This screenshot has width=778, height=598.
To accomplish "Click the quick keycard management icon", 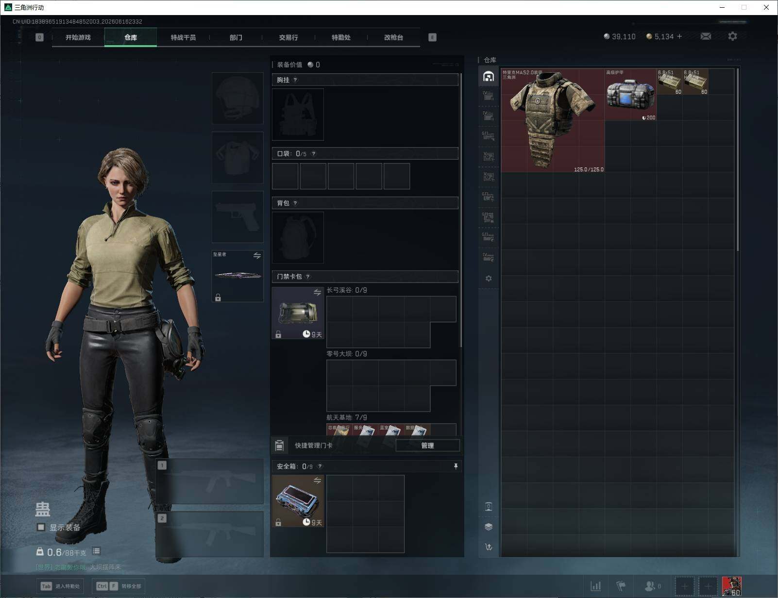I will (x=279, y=445).
